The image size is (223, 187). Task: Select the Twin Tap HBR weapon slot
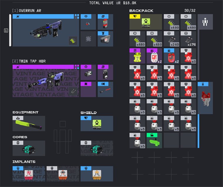pyautogui.click(x=46, y=81)
